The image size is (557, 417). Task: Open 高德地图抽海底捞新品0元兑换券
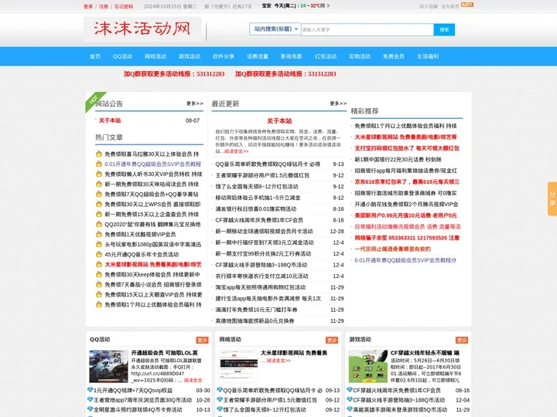click(255, 321)
